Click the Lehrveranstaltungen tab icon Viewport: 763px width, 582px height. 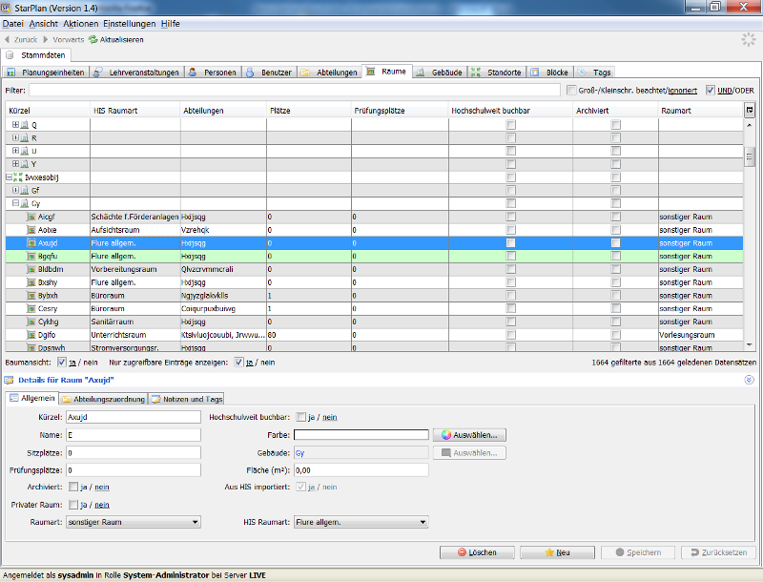coord(98,73)
